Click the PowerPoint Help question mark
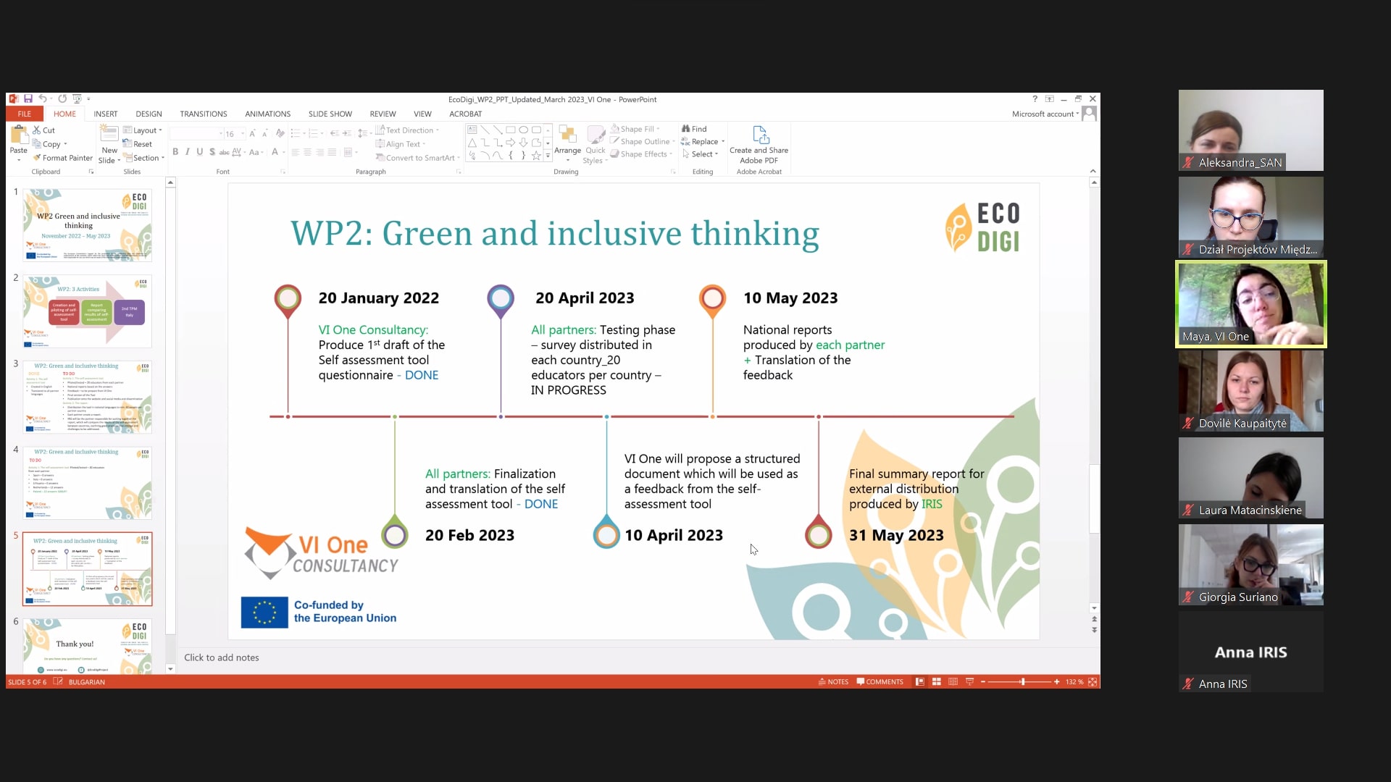This screenshot has width=1391, height=782. (1035, 99)
